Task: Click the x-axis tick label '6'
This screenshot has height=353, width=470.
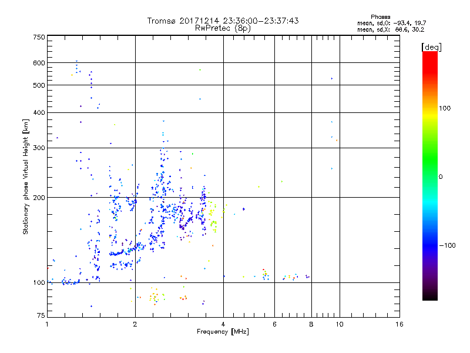Action: coord(274,324)
